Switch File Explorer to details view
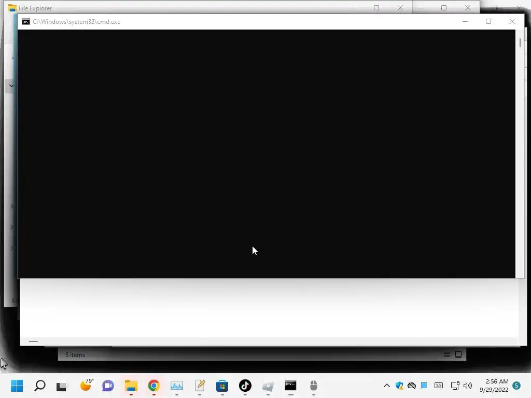The width and height of the screenshot is (531, 398). [447, 354]
